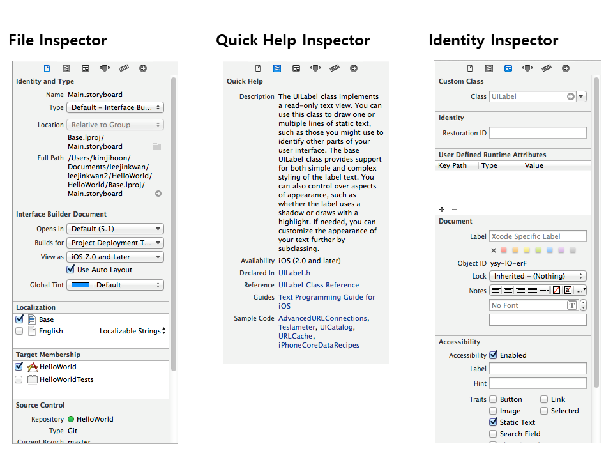Open Connections inspector arrow in Quick Help panel
The height and width of the screenshot is (460, 613).
[354, 68]
